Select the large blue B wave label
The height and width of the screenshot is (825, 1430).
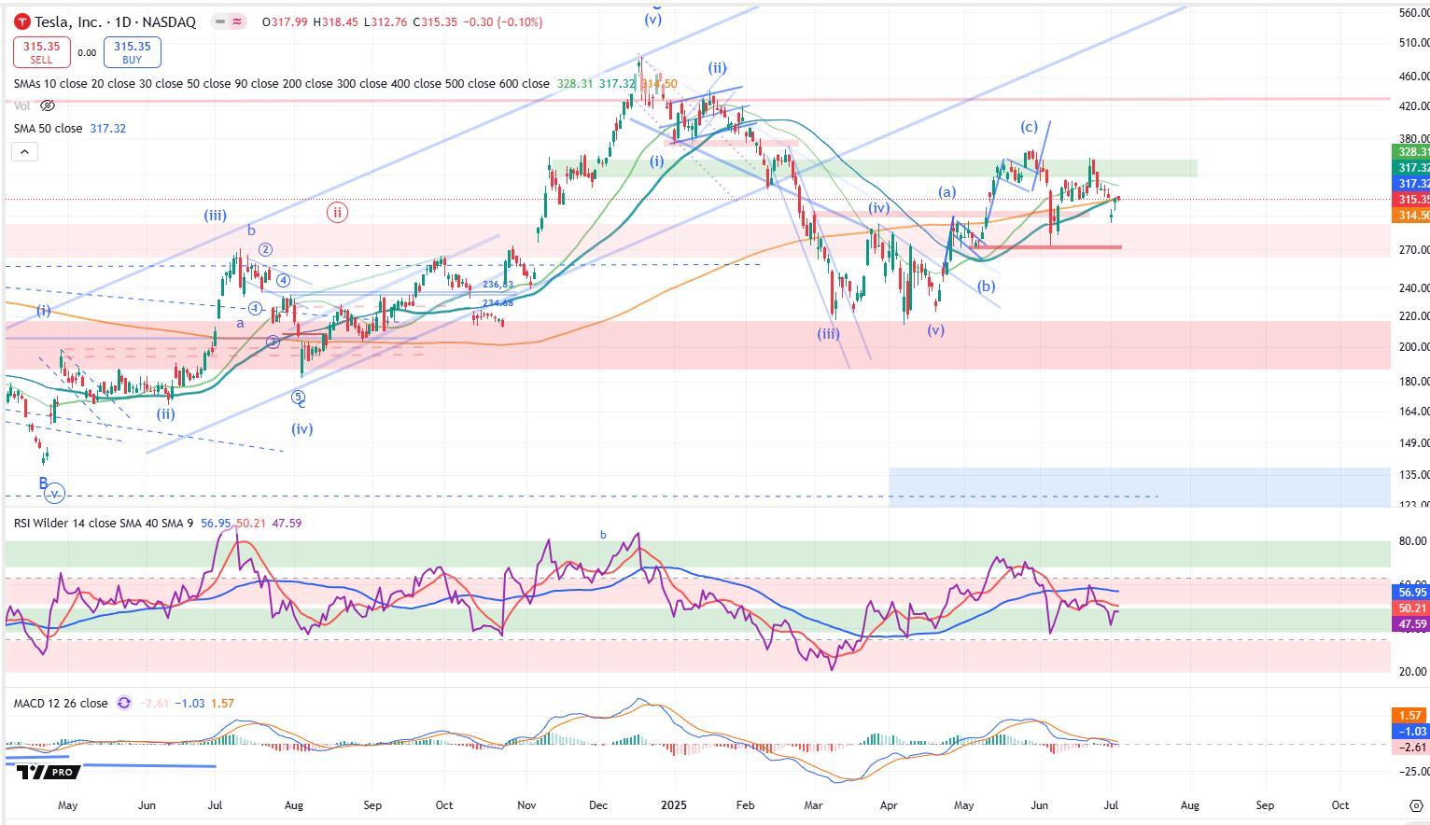click(43, 482)
